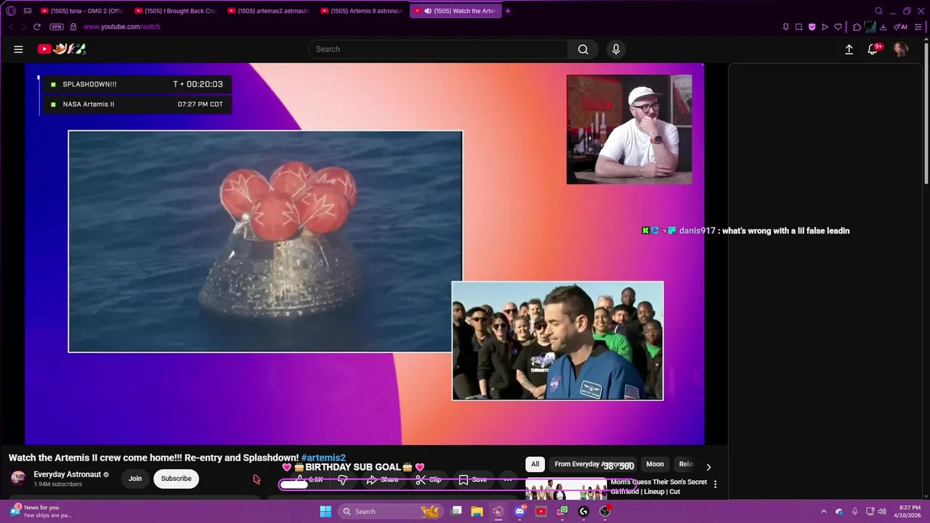
Task: Open the Everyday Astronaut channel name
Action: click(x=67, y=474)
